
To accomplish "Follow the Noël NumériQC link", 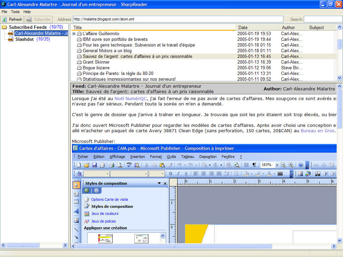I will 131,99.
